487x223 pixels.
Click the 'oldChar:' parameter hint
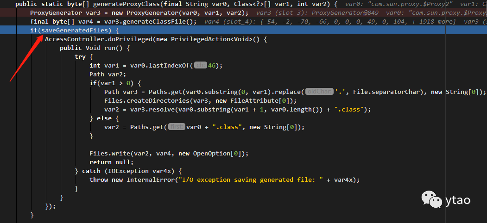point(320,92)
